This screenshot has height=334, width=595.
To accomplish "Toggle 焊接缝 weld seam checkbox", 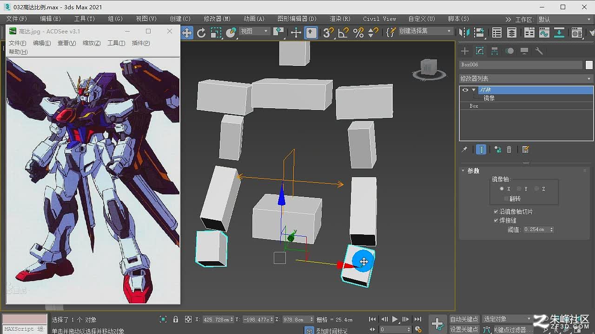I will click(x=496, y=220).
